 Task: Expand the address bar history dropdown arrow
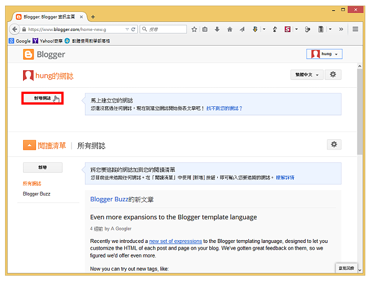[x=127, y=29]
